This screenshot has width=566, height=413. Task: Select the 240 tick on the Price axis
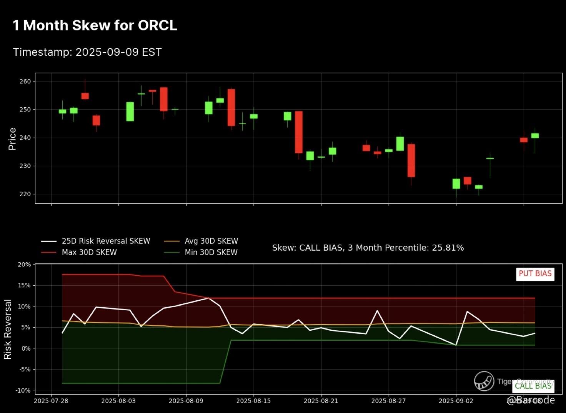(25, 138)
